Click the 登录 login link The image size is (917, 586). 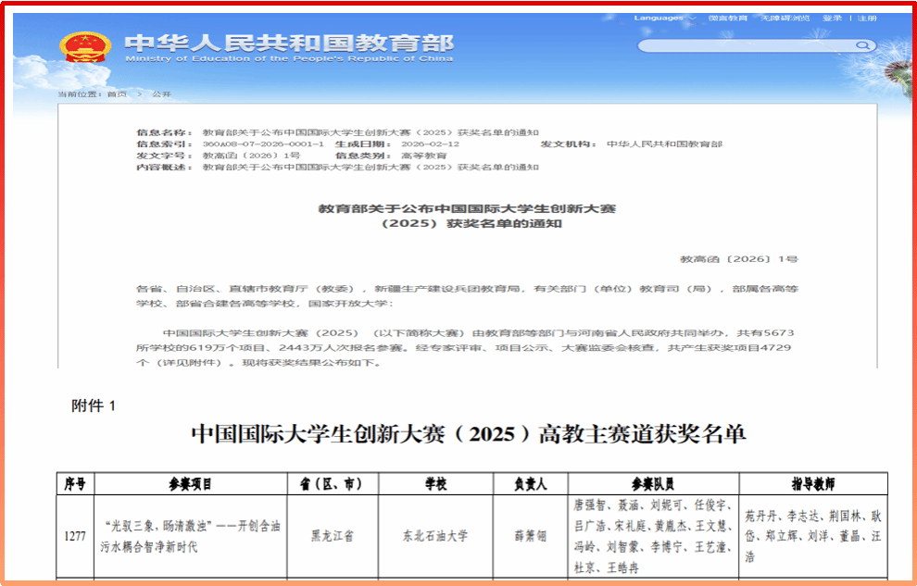point(832,18)
